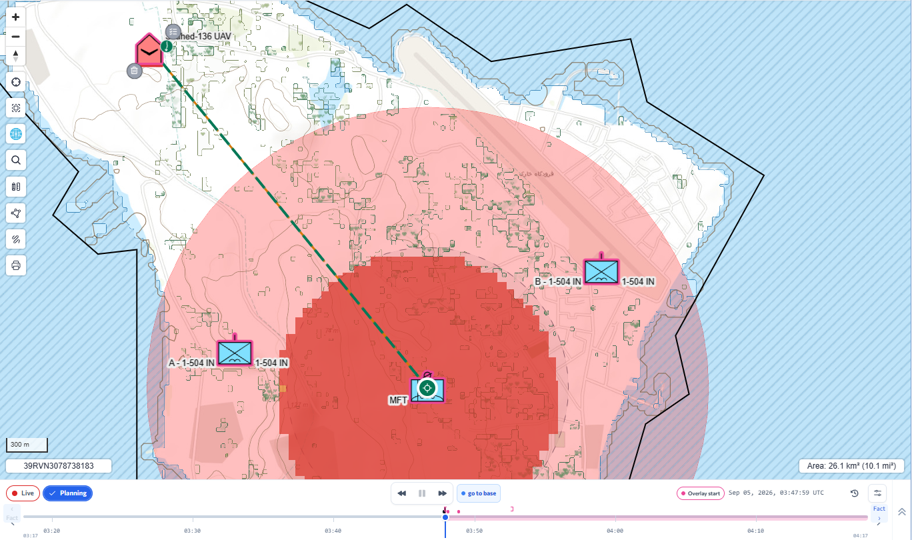Open the UAV unit task list icon

(x=173, y=31)
